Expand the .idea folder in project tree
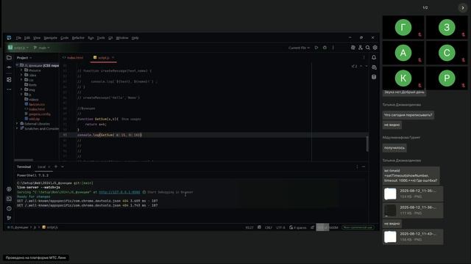The width and height of the screenshot is (471, 264). click(21, 75)
